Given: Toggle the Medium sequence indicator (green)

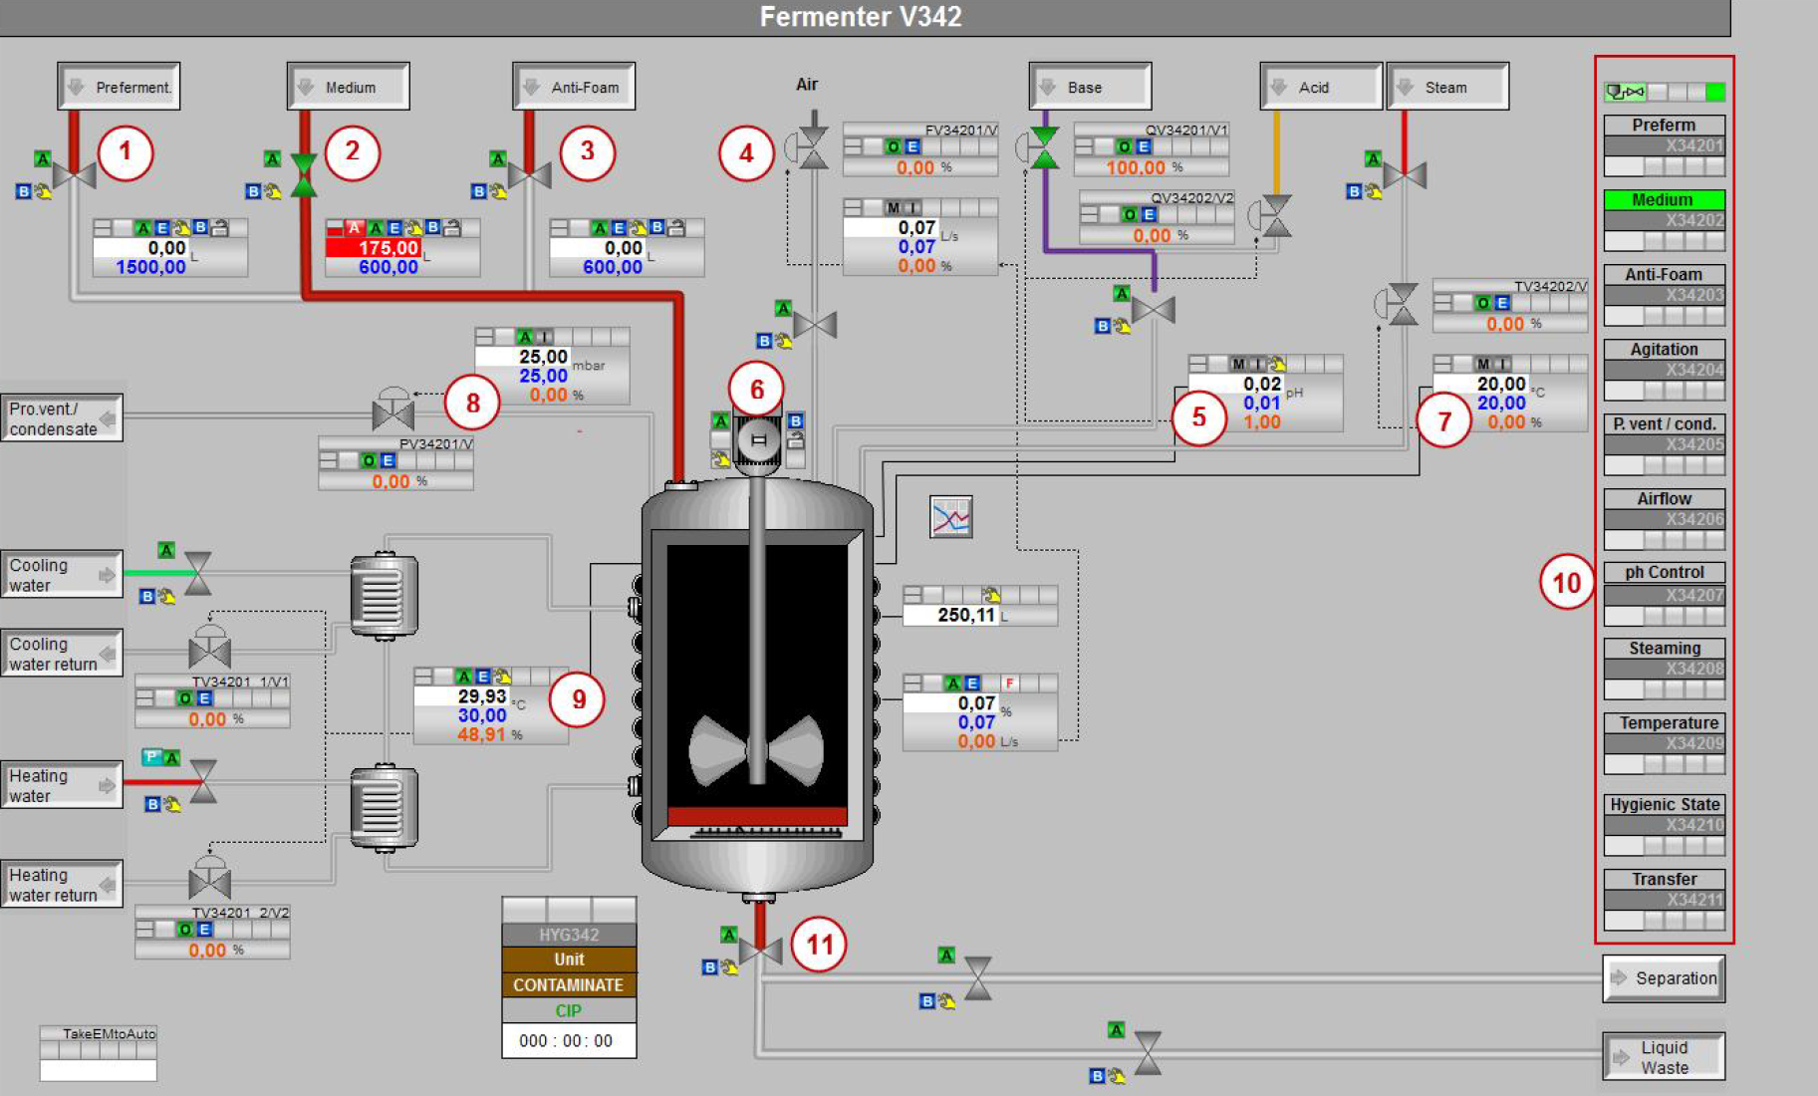Looking at the screenshot, I should tap(1663, 200).
